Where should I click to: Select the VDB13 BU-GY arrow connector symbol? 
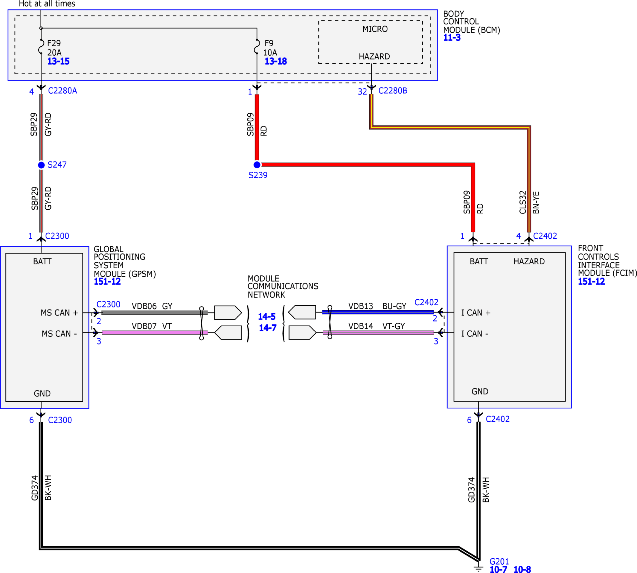tap(302, 312)
